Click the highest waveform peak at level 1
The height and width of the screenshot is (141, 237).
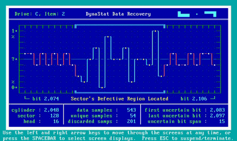[156, 31]
